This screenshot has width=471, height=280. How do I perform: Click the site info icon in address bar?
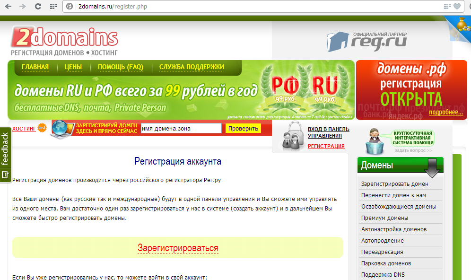tap(70, 6)
